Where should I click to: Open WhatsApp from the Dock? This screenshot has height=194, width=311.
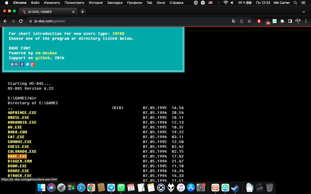click(121, 187)
